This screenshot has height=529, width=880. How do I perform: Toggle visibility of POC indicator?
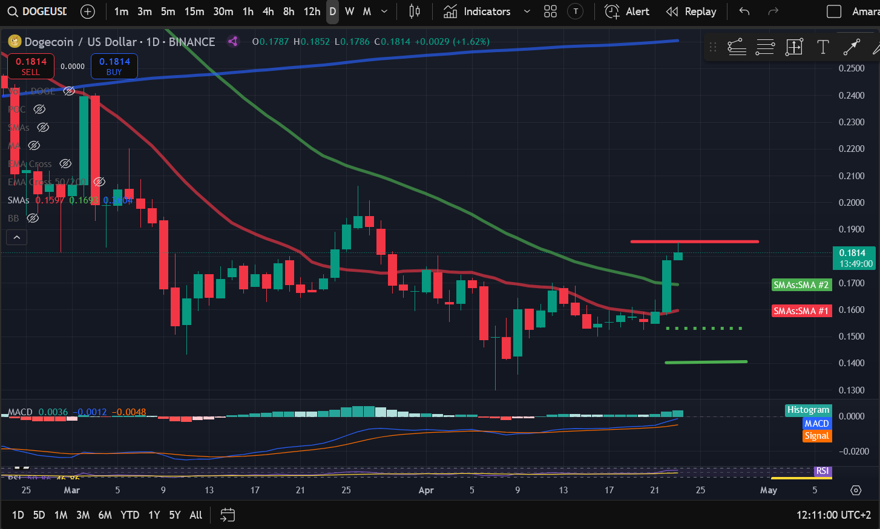pos(39,110)
